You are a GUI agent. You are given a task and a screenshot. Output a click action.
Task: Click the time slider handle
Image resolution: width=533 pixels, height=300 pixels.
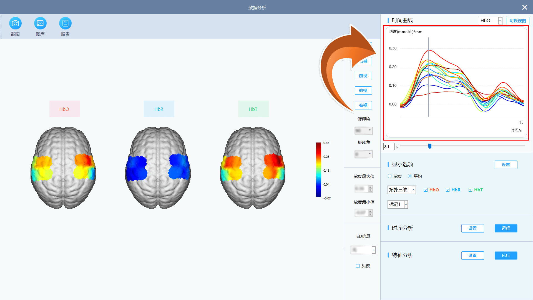point(430,146)
